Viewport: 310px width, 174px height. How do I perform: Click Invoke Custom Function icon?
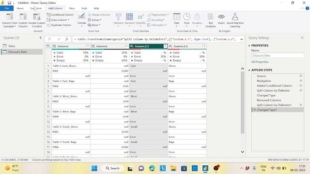(x=37, y=17)
